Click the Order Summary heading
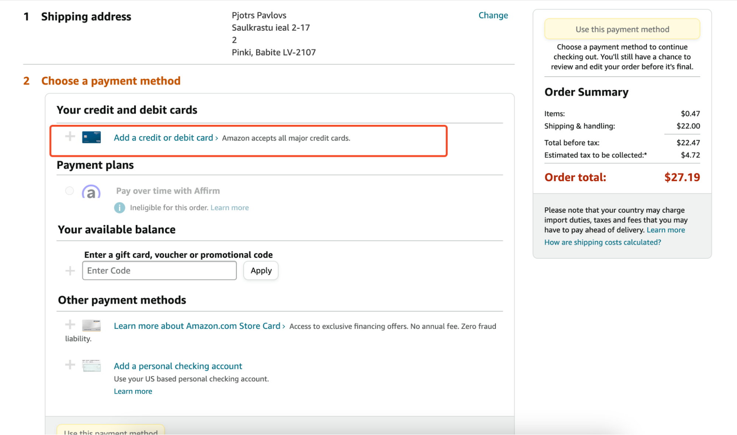The width and height of the screenshot is (737, 435). [x=586, y=92]
